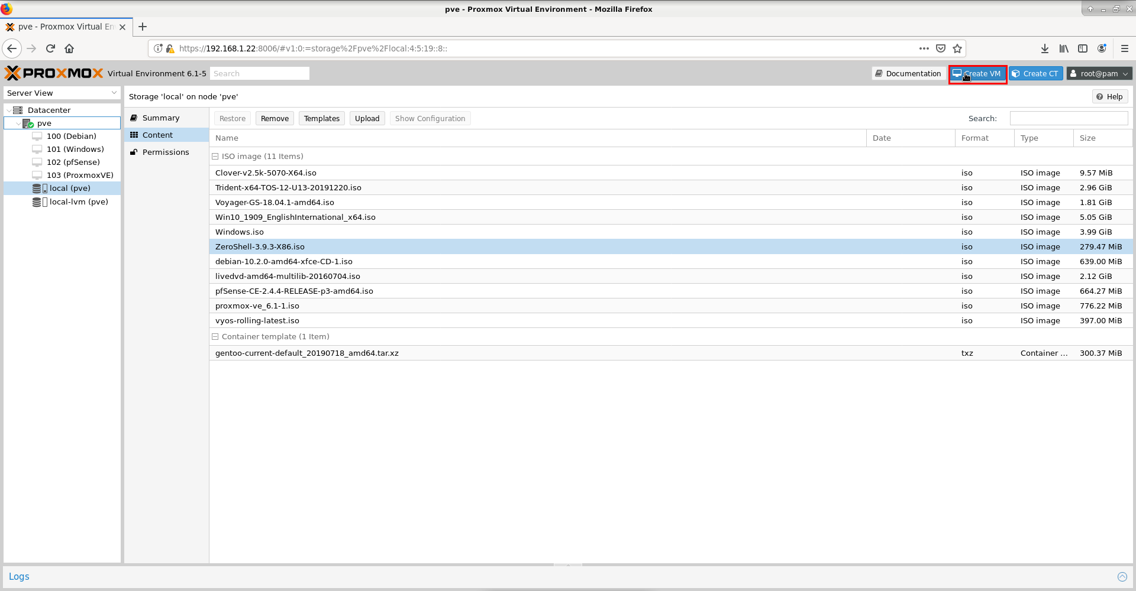Open the Permissions tab
This screenshot has height=591, width=1136.
tap(166, 152)
